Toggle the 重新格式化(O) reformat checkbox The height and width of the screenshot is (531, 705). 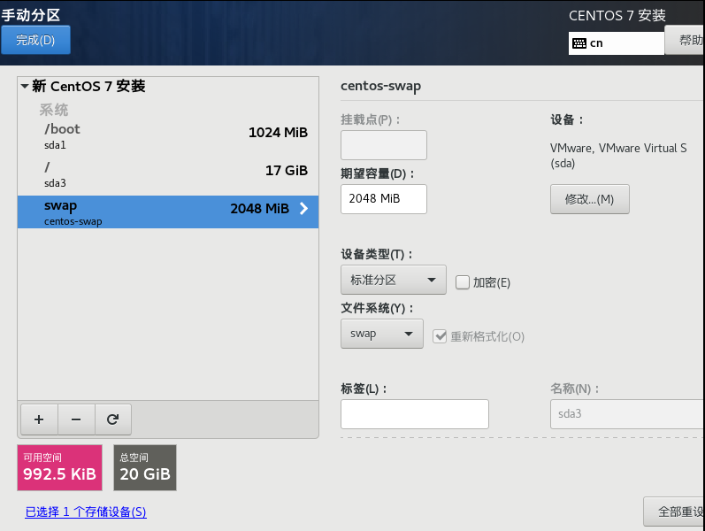point(440,336)
